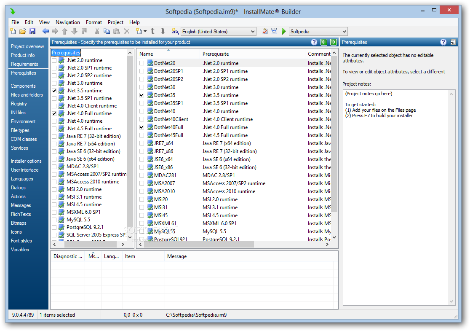Open the File menu
The image size is (470, 331).
tap(15, 22)
